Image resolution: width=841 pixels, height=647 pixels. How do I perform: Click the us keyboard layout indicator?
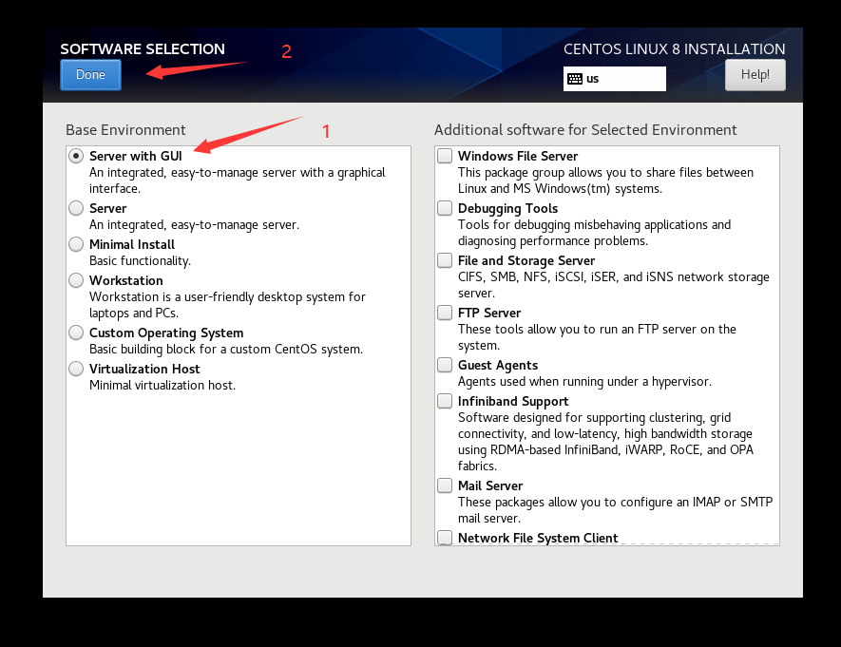(615, 79)
